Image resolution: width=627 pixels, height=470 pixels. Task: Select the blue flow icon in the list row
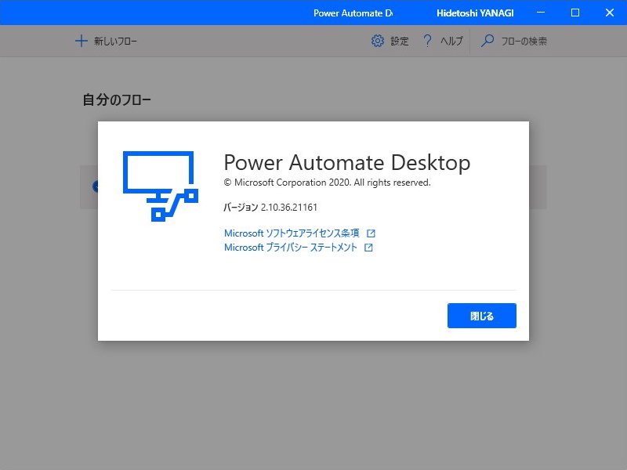[97, 186]
